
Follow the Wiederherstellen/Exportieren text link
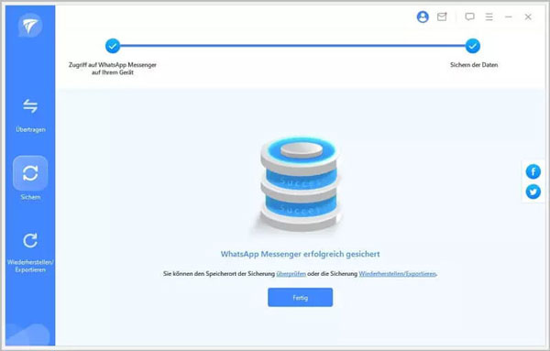[x=397, y=274]
